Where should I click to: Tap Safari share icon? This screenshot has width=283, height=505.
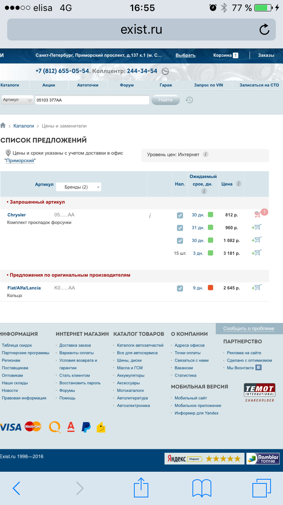click(x=141, y=488)
